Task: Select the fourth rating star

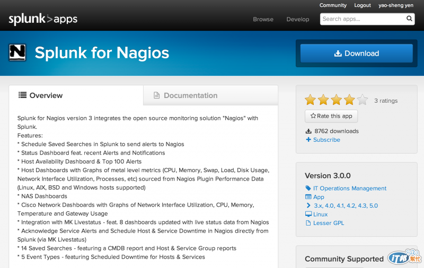Action: 349,100
